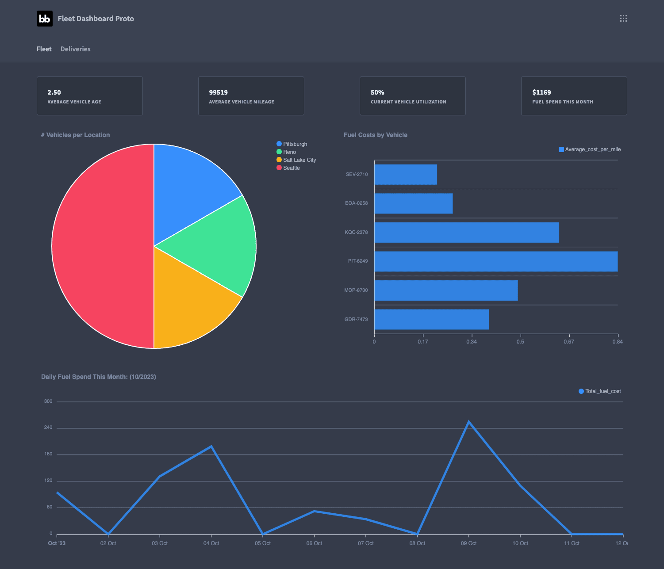Viewport: 664px width, 569px height.
Task: Toggle Pittsburgh legend entry in pie chart
Action: coord(292,144)
